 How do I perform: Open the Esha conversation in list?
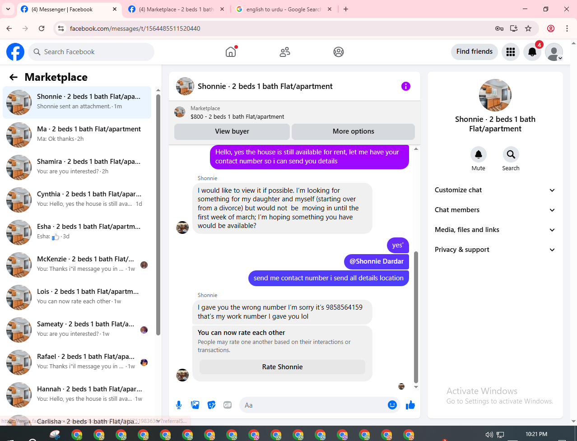coord(77,232)
